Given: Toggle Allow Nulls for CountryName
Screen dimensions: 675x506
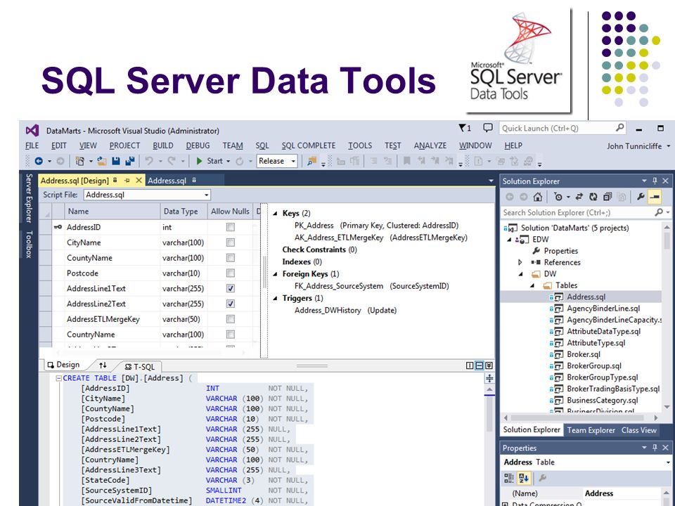Looking at the screenshot, I should tap(231, 335).
